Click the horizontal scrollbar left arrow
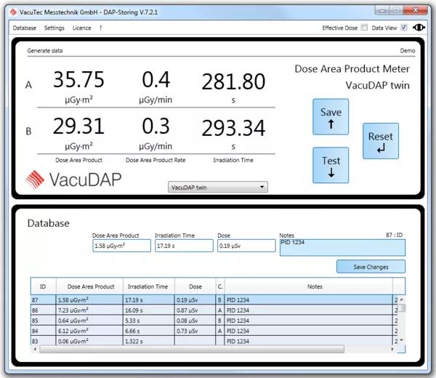 [35, 349]
